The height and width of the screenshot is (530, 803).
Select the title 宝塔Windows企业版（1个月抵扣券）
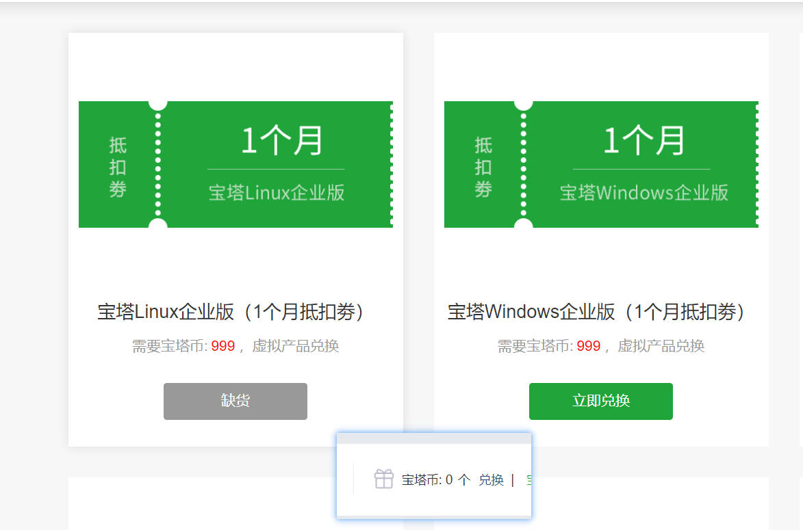[x=597, y=312]
